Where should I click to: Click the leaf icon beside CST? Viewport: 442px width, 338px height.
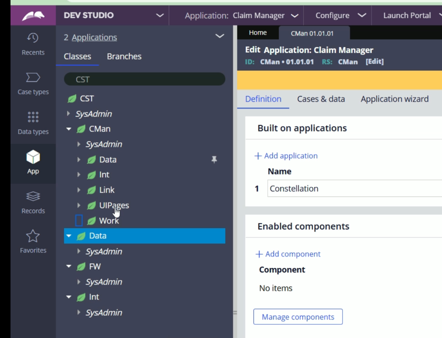tap(72, 98)
